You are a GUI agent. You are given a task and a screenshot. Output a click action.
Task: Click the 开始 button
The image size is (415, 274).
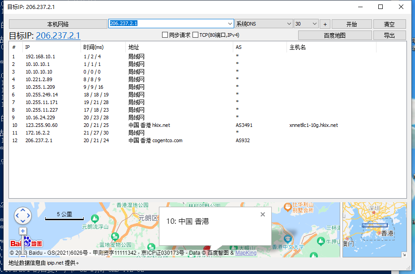[x=351, y=24]
